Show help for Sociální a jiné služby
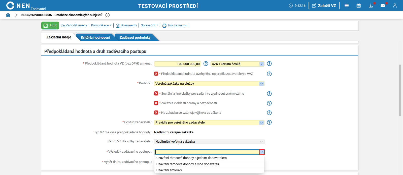 click(269, 94)
